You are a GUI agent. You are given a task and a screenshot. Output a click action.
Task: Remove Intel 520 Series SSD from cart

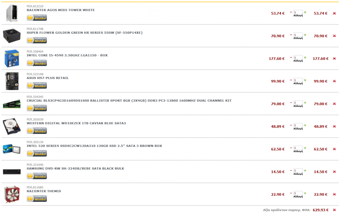coord(334,149)
